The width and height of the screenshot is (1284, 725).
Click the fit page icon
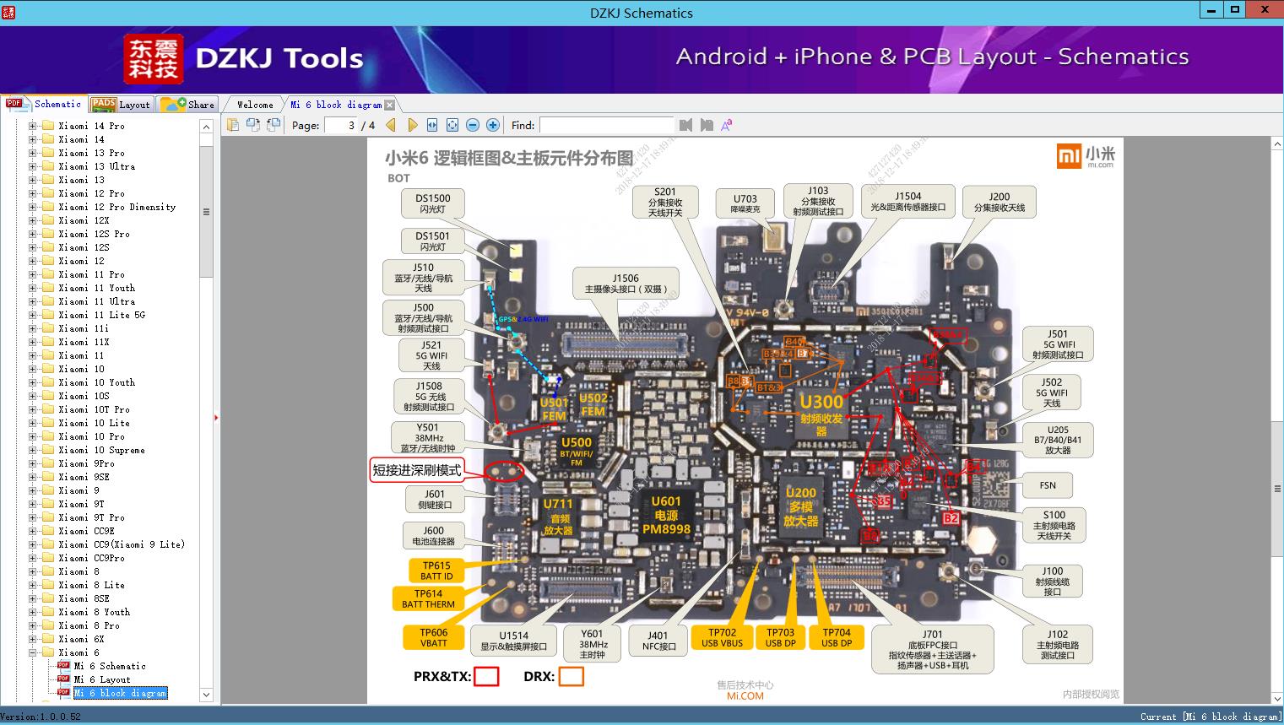(452, 125)
